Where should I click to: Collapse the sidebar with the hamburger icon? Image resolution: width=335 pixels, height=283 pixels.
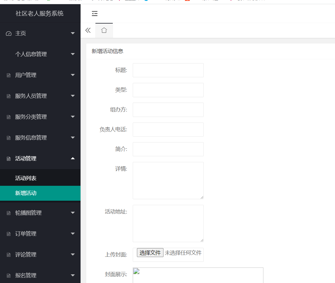point(95,13)
